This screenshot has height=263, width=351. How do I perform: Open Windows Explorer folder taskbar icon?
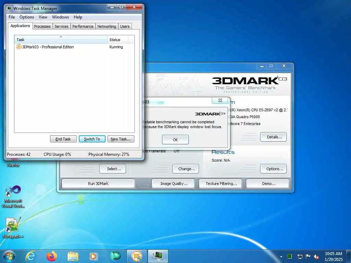point(73,256)
